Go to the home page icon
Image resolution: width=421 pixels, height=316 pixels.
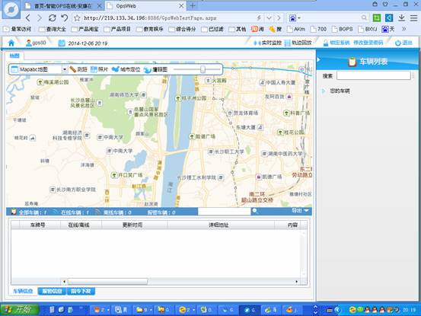(11, 43)
